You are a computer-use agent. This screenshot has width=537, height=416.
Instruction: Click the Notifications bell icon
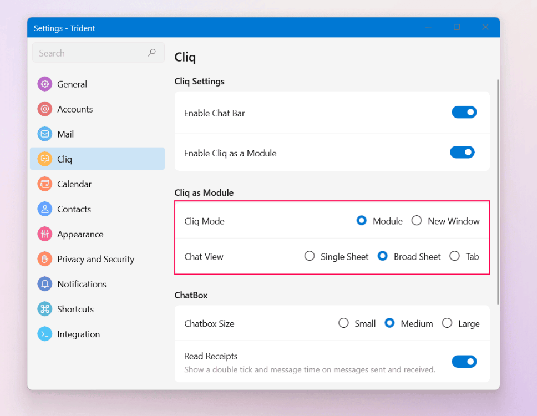[44, 284]
